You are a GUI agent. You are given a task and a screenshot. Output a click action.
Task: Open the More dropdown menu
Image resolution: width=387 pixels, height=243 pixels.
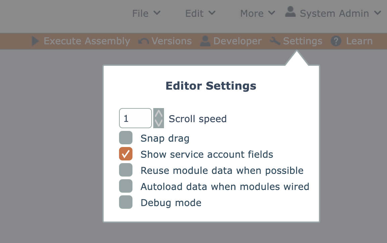258,13
